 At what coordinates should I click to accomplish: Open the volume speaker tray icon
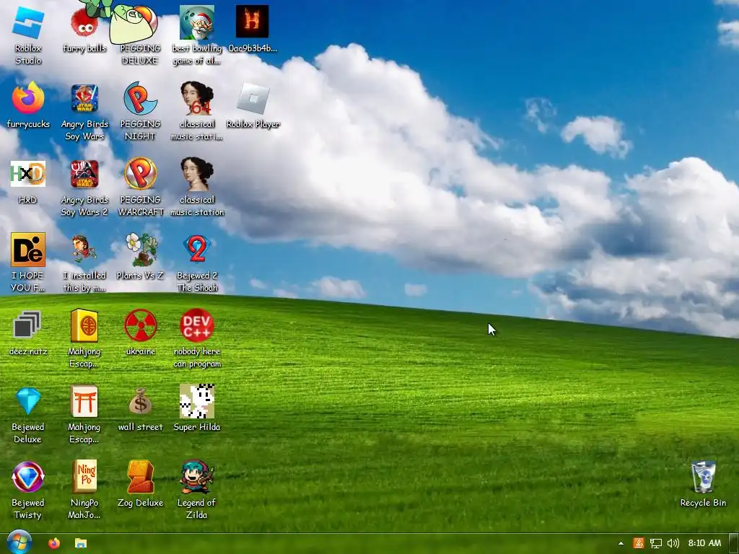coord(673,543)
